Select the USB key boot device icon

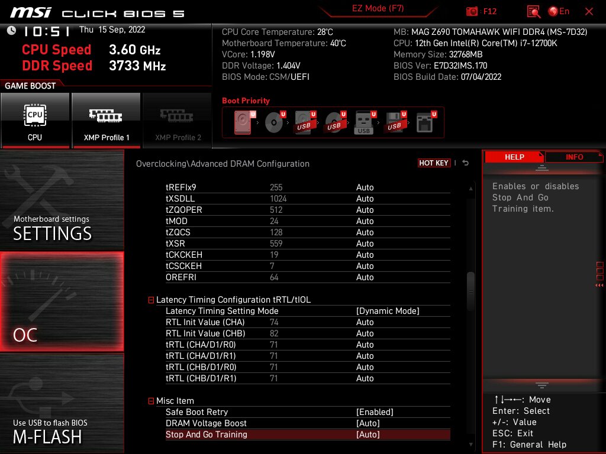pyautogui.click(x=365, y=122)
